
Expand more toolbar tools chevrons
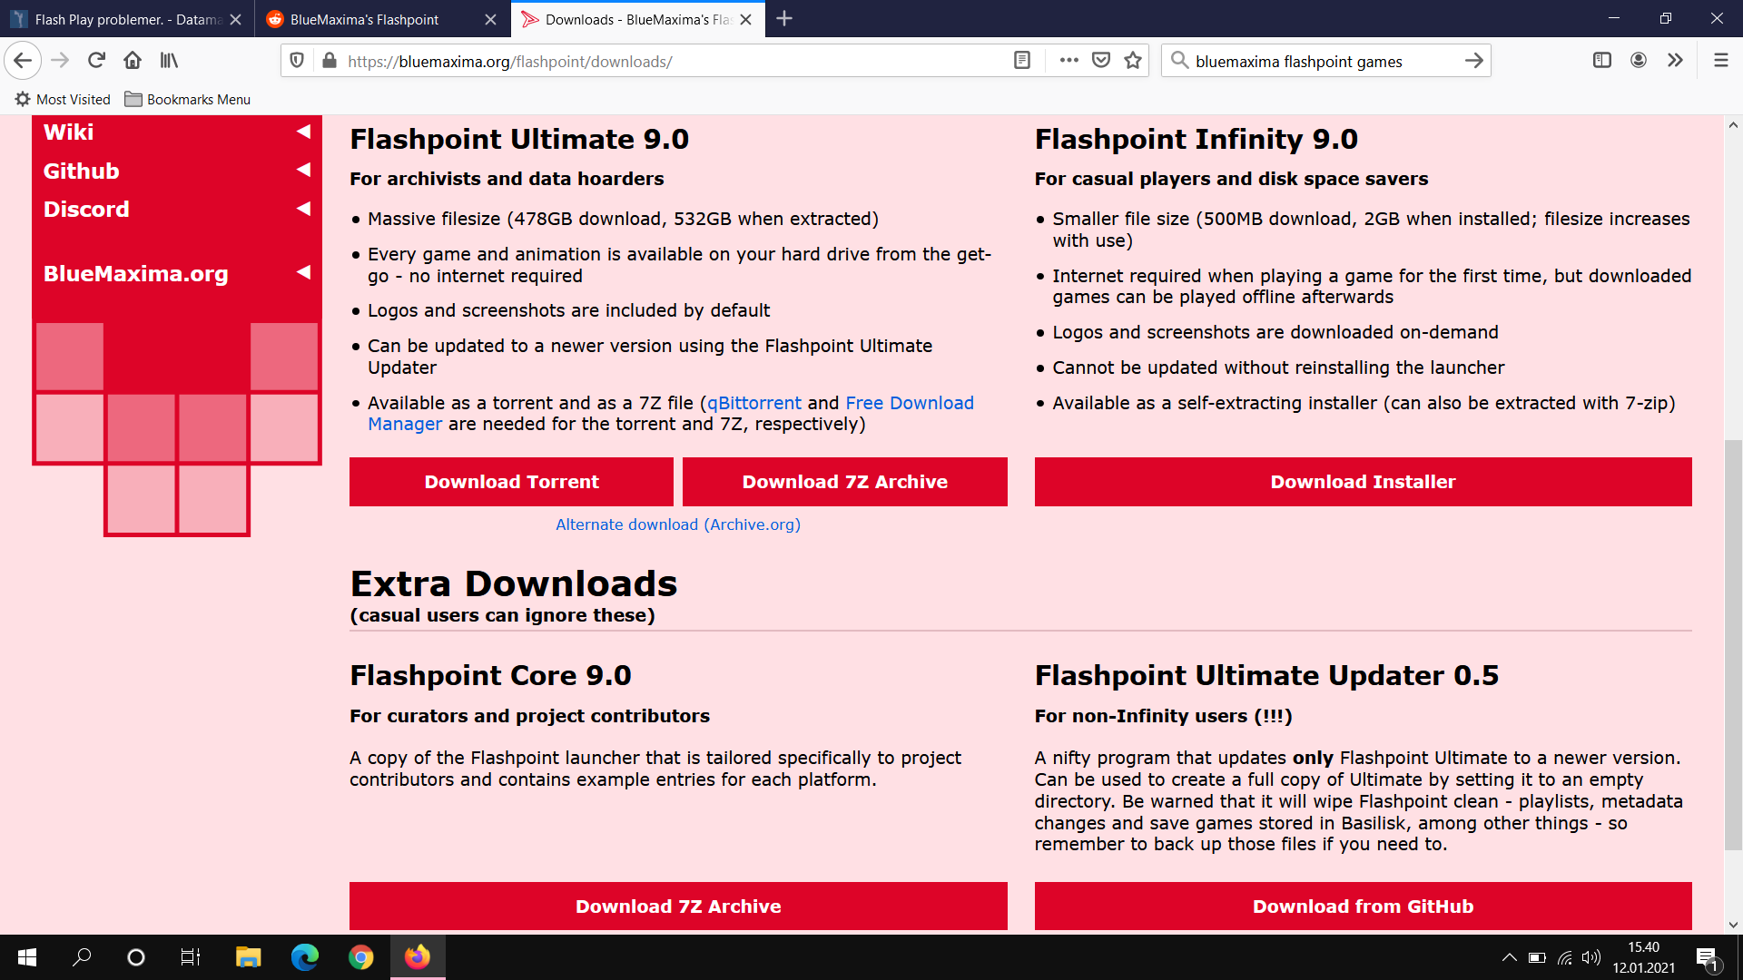click(x=1675, y=61)
